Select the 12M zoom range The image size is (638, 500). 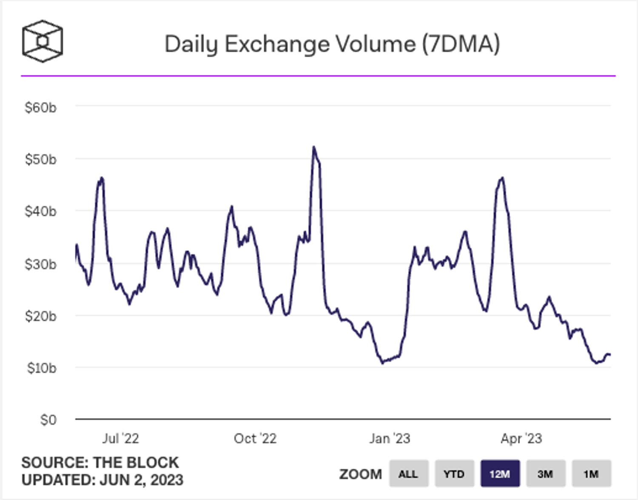click(x=500, y=474)
